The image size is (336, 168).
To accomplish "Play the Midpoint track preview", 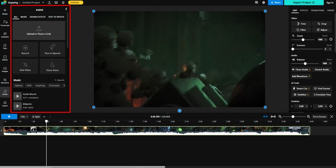I will (x=18, y=106).
